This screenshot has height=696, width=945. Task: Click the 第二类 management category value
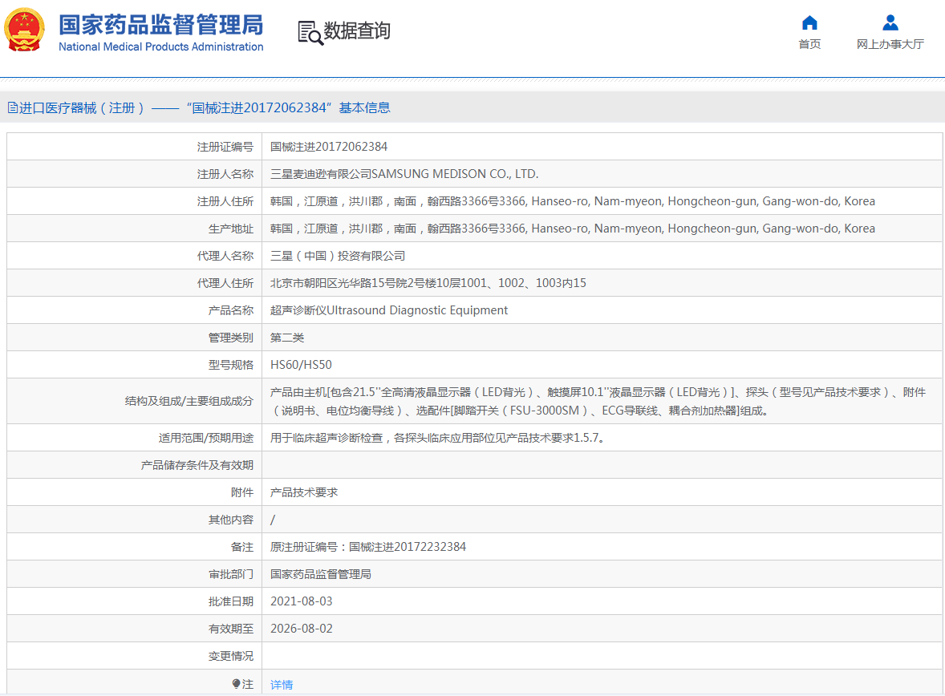[x=287, y=338]
